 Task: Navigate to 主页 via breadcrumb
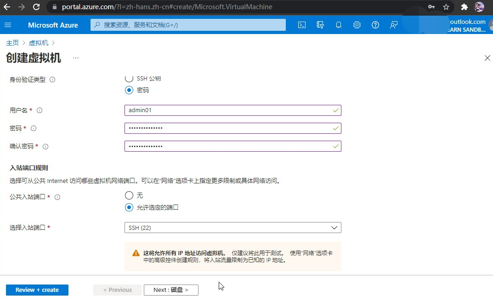(12, 42)
